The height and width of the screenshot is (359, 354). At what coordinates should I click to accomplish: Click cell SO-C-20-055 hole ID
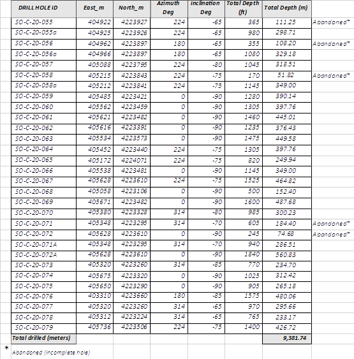(43, 23)
